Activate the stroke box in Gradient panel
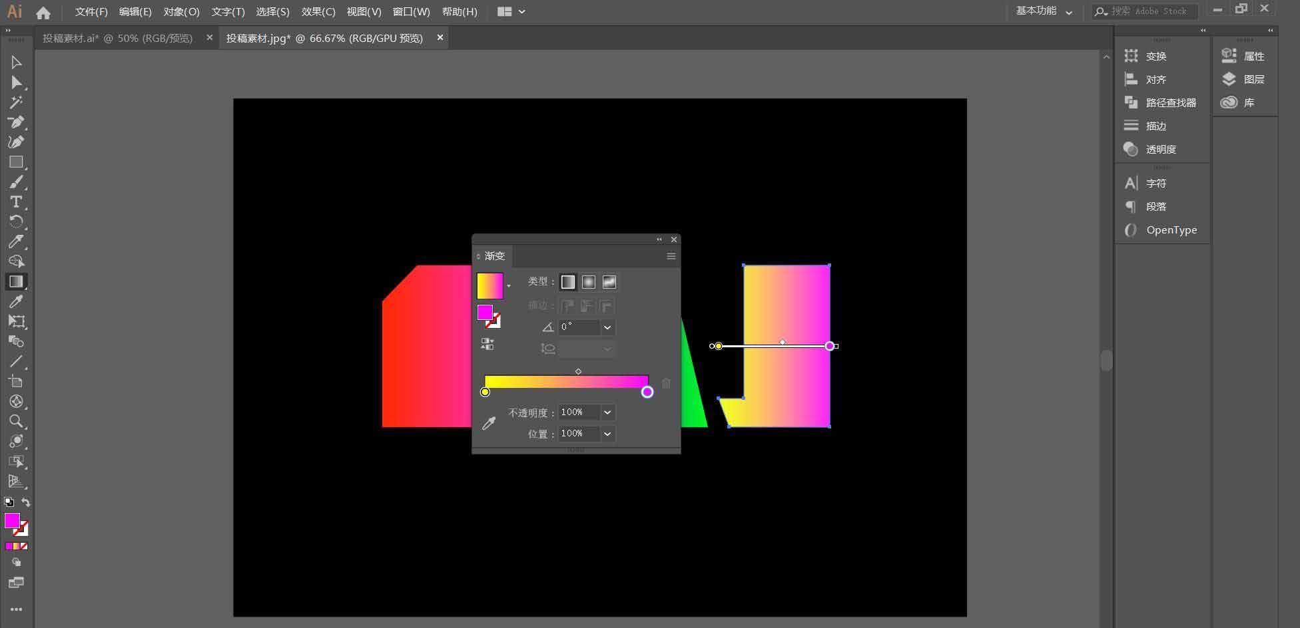1300x628 pixels. 494,322
